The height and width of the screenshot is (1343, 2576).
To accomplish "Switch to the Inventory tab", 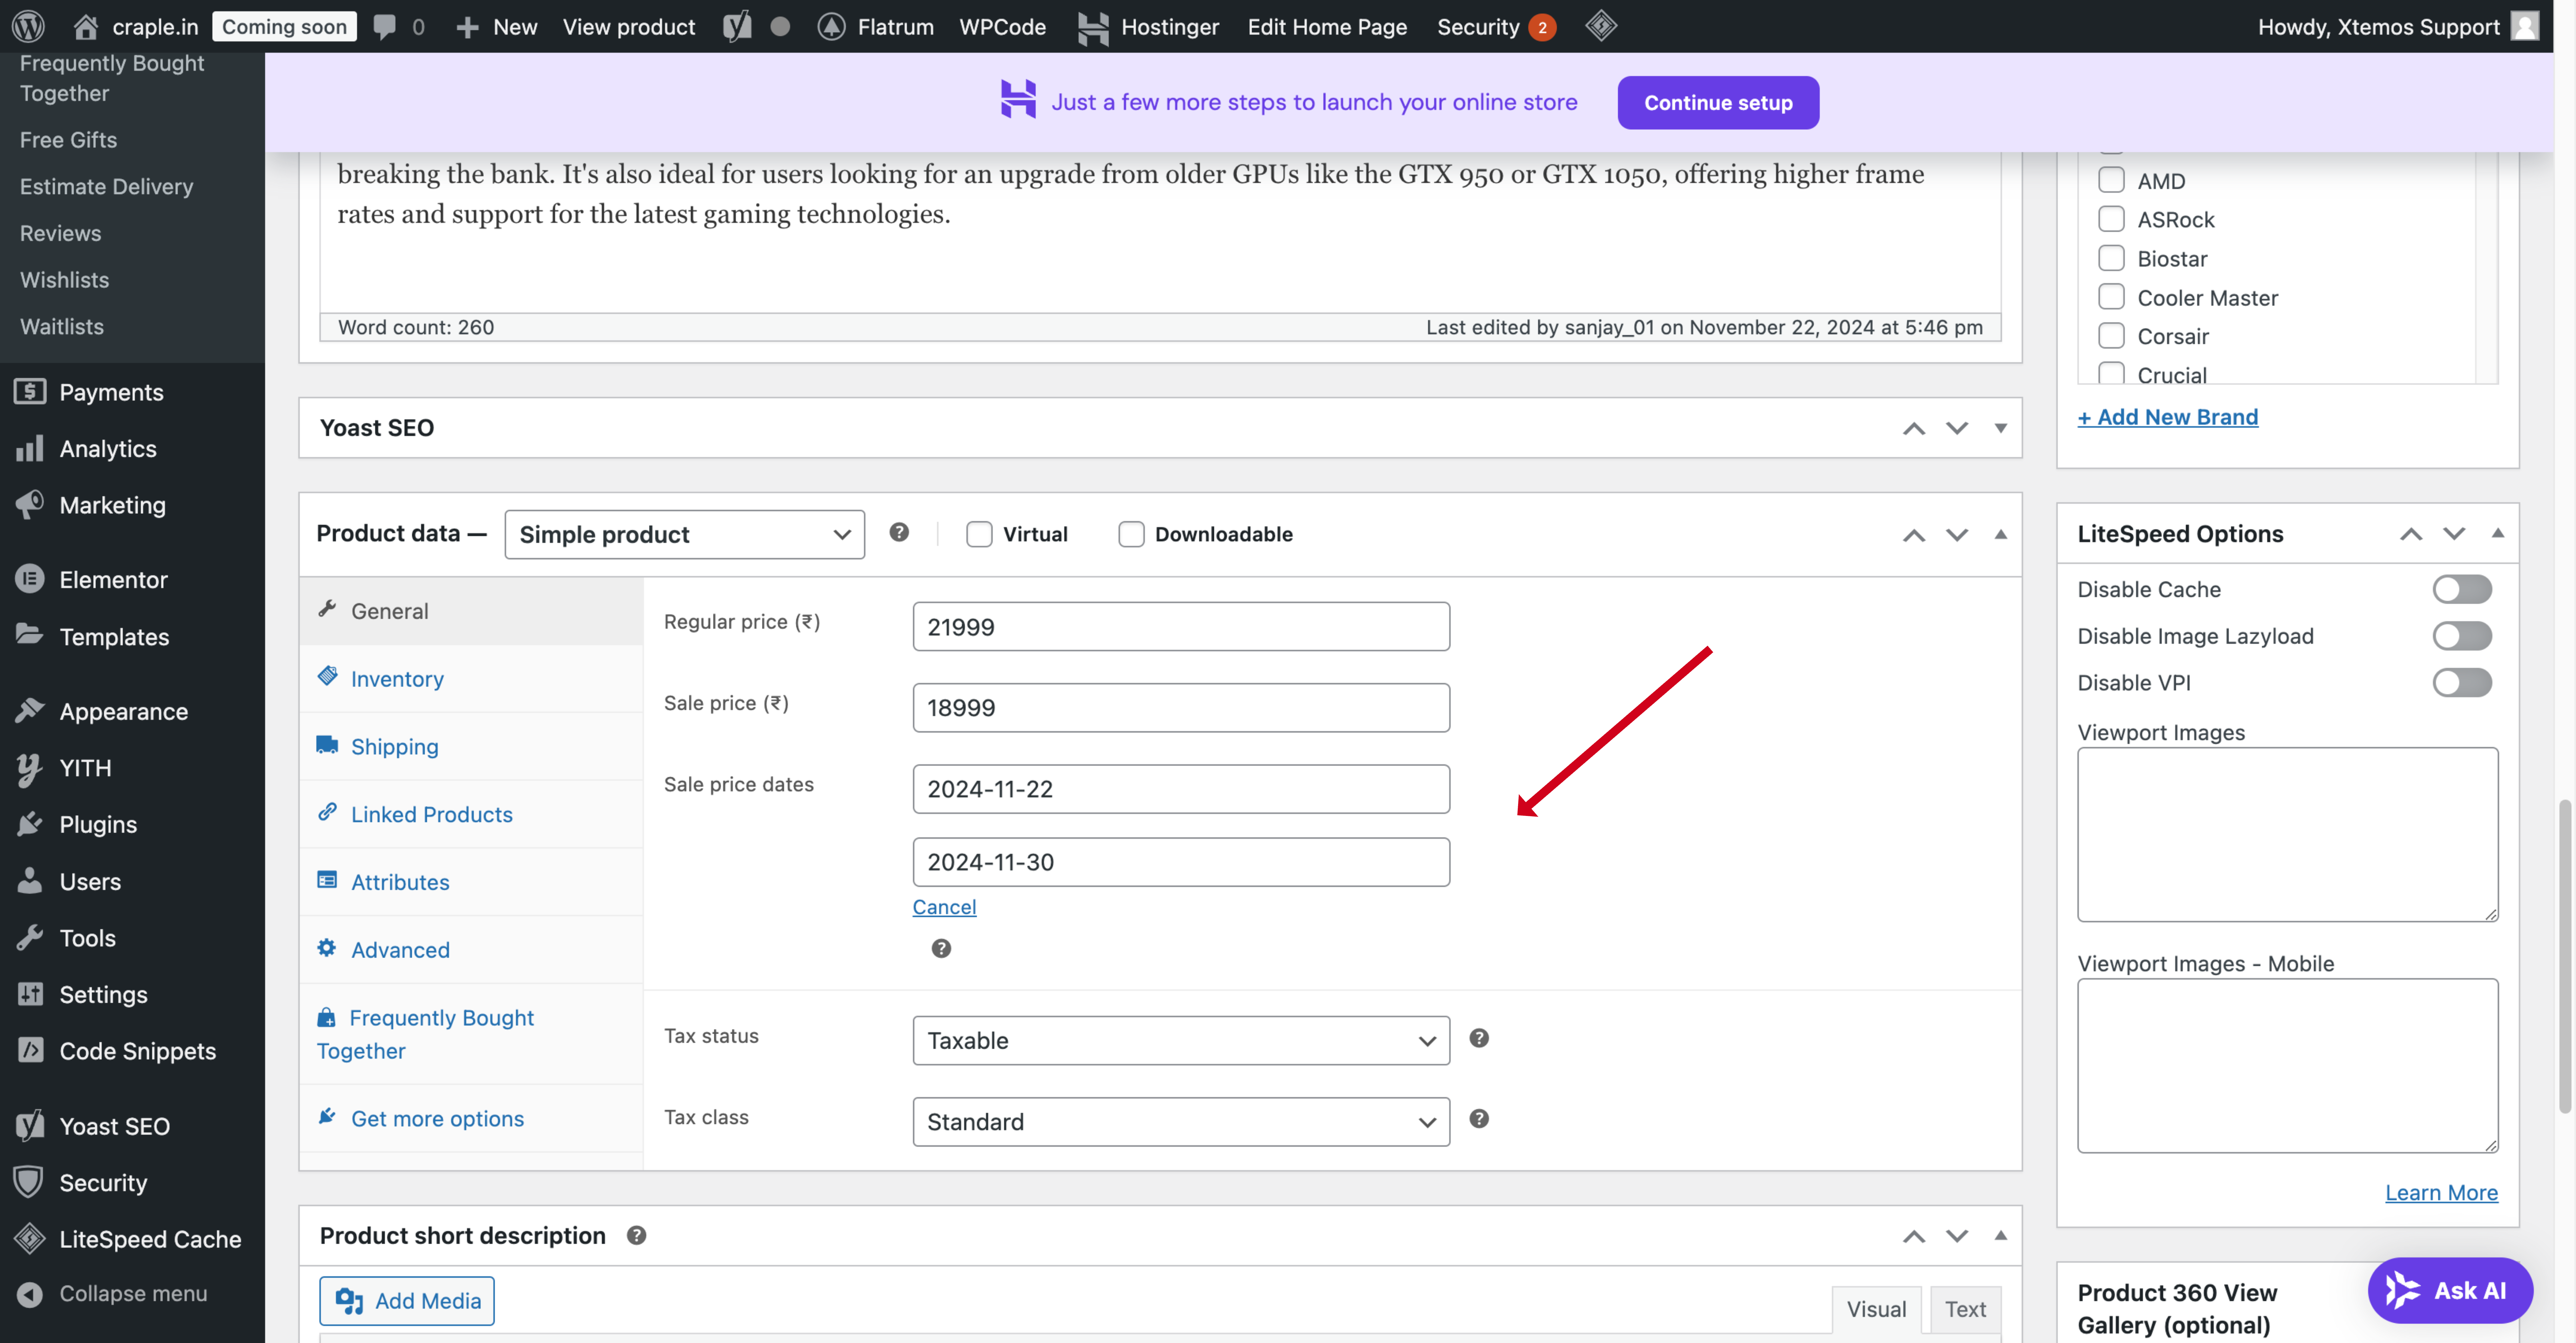I will (471, 679).
